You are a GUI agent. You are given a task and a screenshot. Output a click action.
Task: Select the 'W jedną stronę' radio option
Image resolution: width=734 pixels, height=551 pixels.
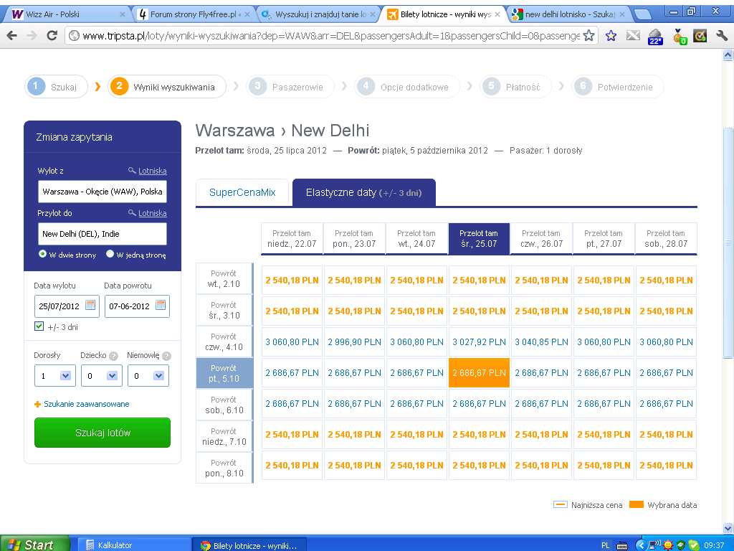pyautogui.click(x=110, y=254)
